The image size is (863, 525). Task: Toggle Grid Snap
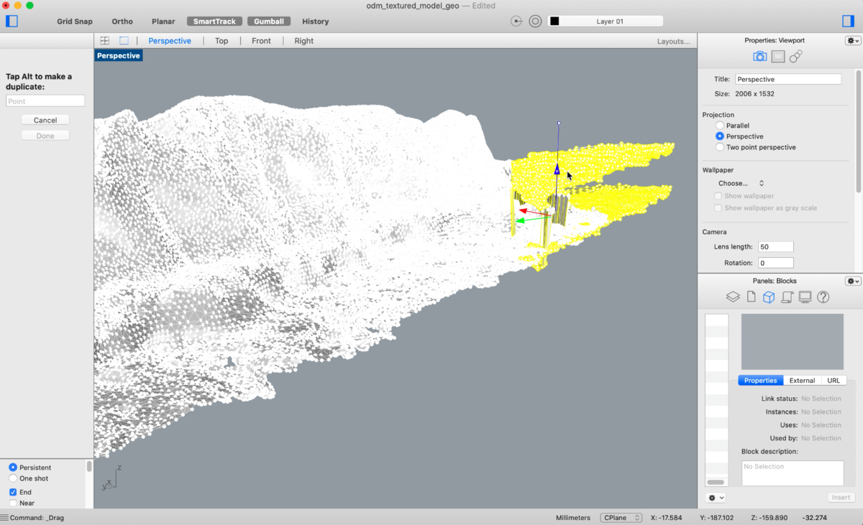point(75,22)
